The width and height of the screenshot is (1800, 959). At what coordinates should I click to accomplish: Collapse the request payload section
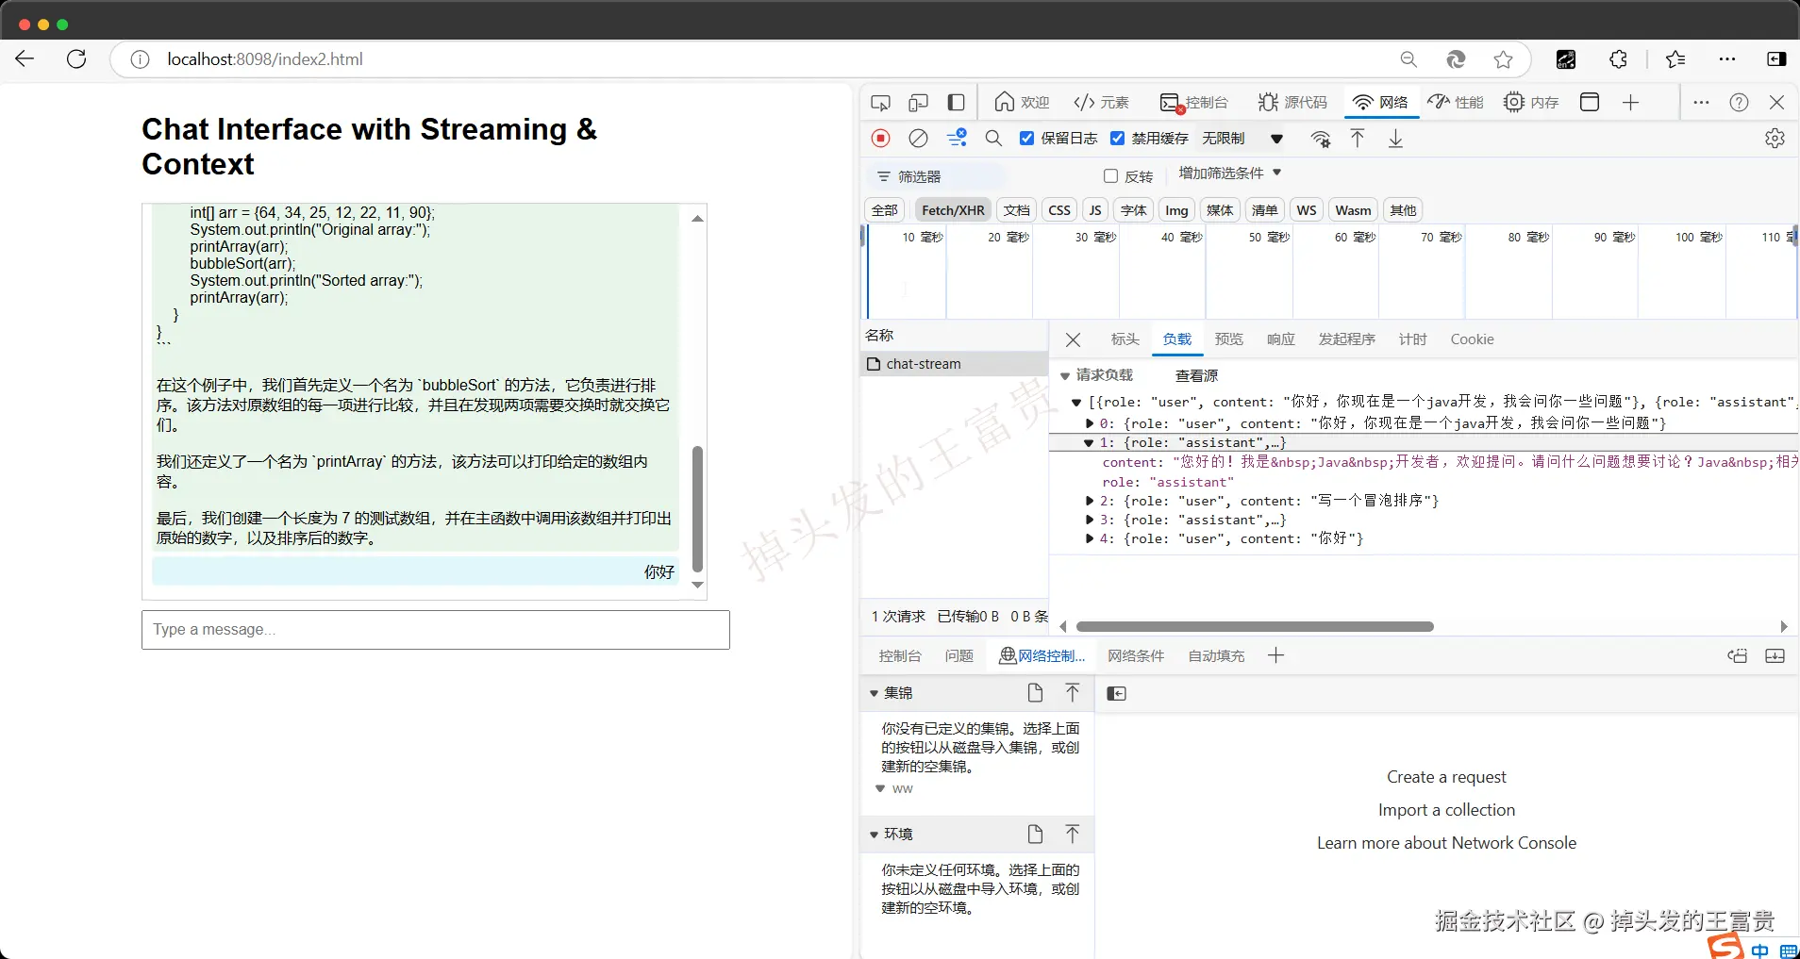(1065, 376)
